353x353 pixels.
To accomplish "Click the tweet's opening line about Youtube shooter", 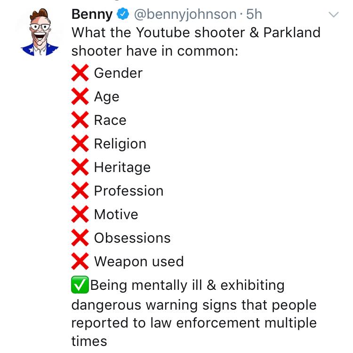I will (196, 41).
